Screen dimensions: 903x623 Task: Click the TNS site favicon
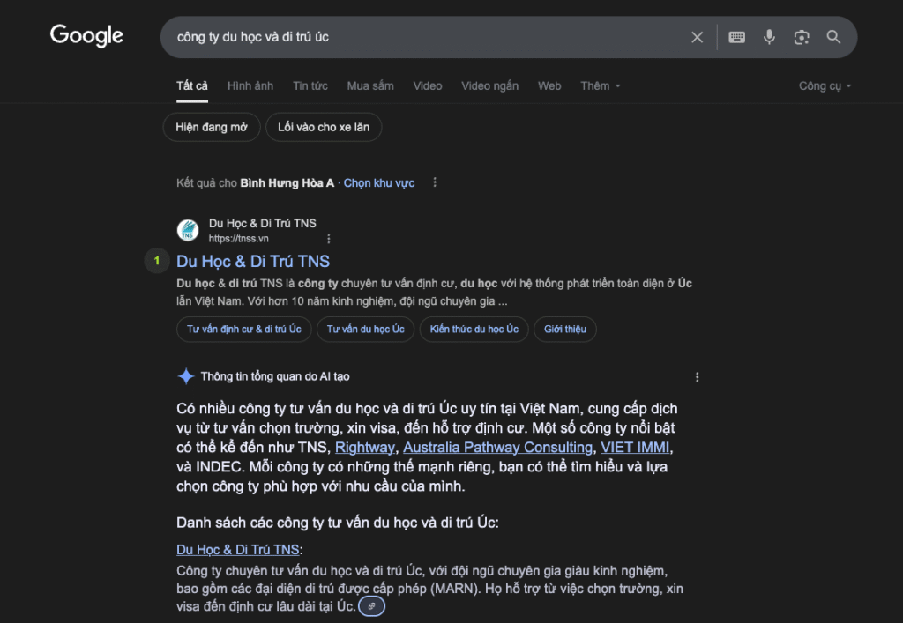[188, 231]
